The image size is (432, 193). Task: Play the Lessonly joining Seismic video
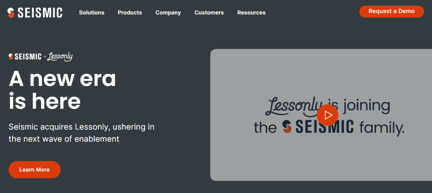[x=327, y=115]
